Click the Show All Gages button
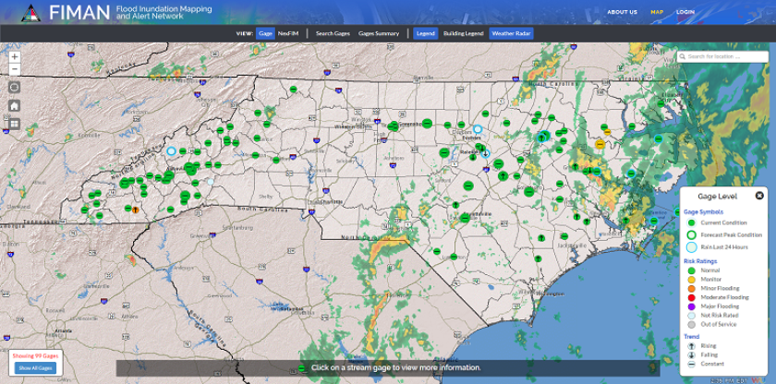Viewport: 776px width, 384px height. pos(35,368)
